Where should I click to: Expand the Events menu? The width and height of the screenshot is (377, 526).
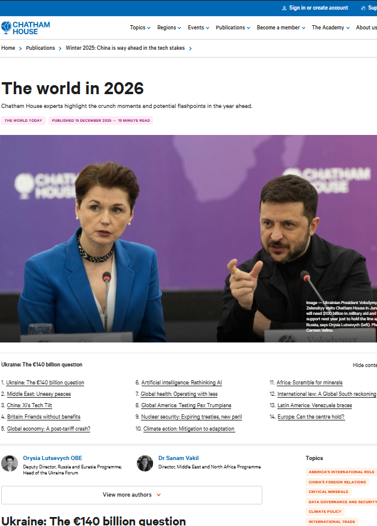tap(198, 28)
